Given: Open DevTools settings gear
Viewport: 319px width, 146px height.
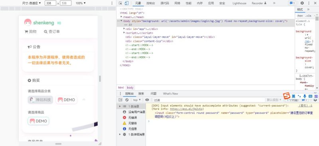Looking at the screenshot, I should [302, 3].
